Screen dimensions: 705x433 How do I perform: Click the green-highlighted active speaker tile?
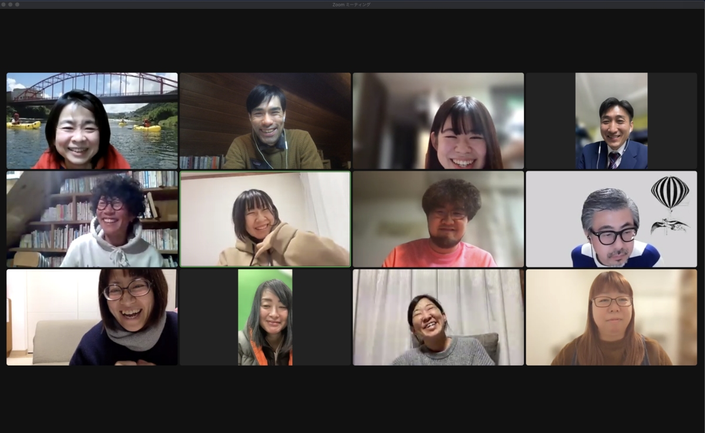point(265,219)
